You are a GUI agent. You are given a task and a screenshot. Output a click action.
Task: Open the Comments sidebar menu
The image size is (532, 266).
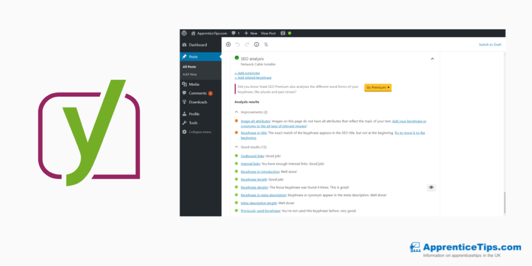pyautogui.click(x=197, y=94)
